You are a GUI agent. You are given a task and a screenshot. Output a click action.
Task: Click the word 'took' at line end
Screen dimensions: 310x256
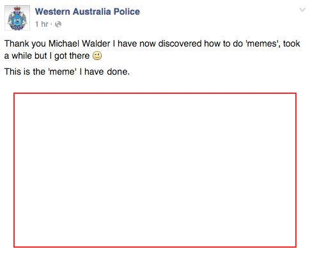click(x=291, y=43)
